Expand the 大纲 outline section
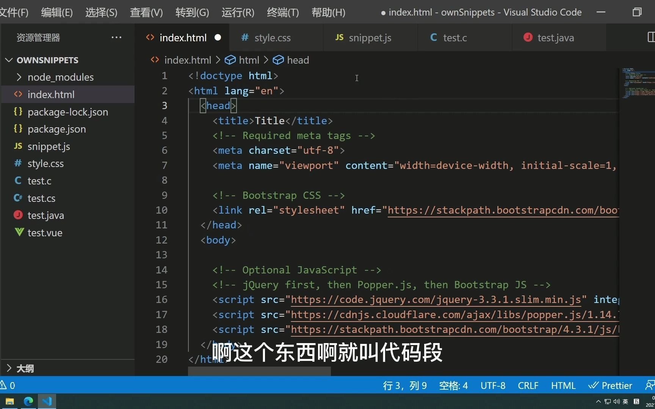This screenshot has width=655, height=409. point(9,368)
